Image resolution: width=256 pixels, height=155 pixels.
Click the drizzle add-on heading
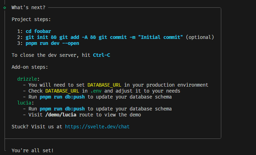[x=27, y=79]
